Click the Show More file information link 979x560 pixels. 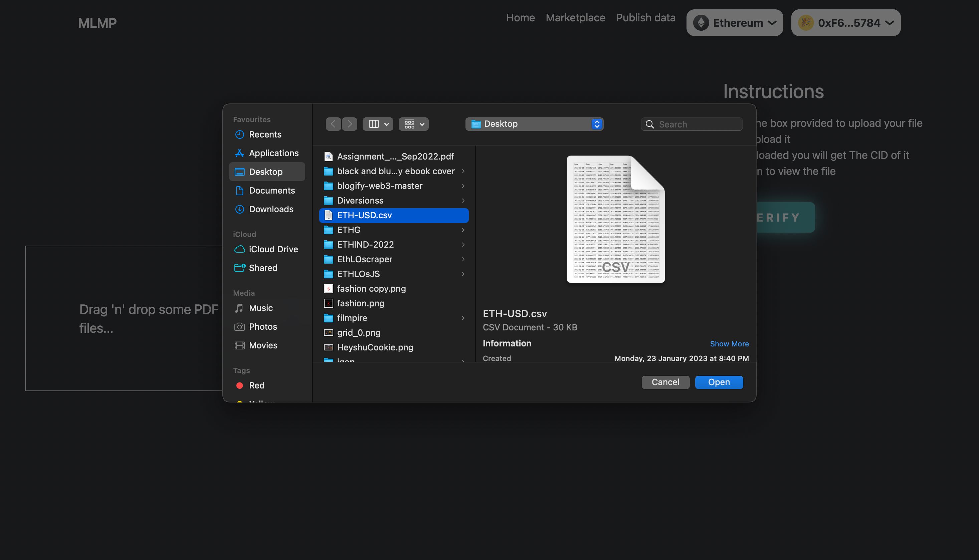pyautogui.click(x=729, y=344)
